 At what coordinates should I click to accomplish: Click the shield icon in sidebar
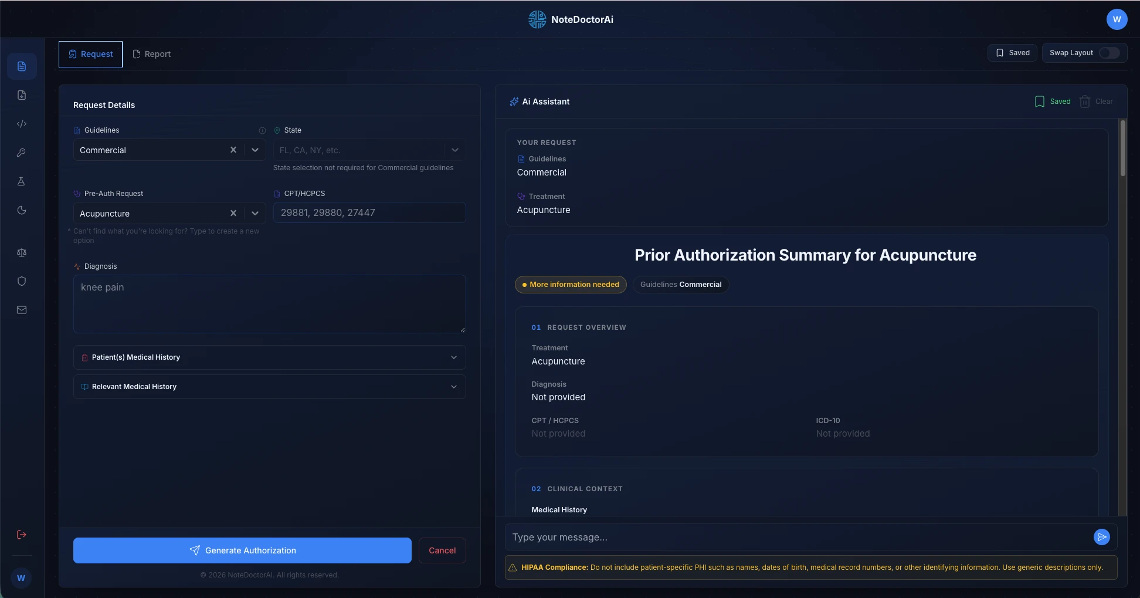pyautogui.click(x=22, y=281)
